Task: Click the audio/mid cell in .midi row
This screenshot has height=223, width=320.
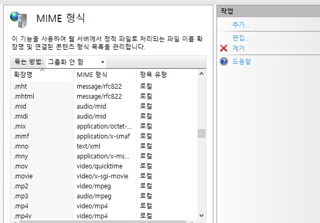Action: click(x=91, y=116)
